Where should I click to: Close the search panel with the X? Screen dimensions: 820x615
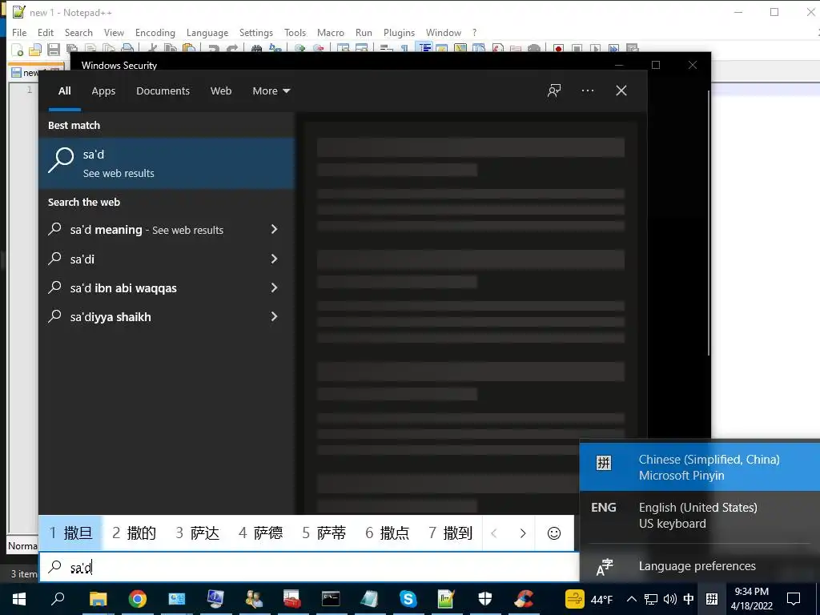[x=621, y=91]
